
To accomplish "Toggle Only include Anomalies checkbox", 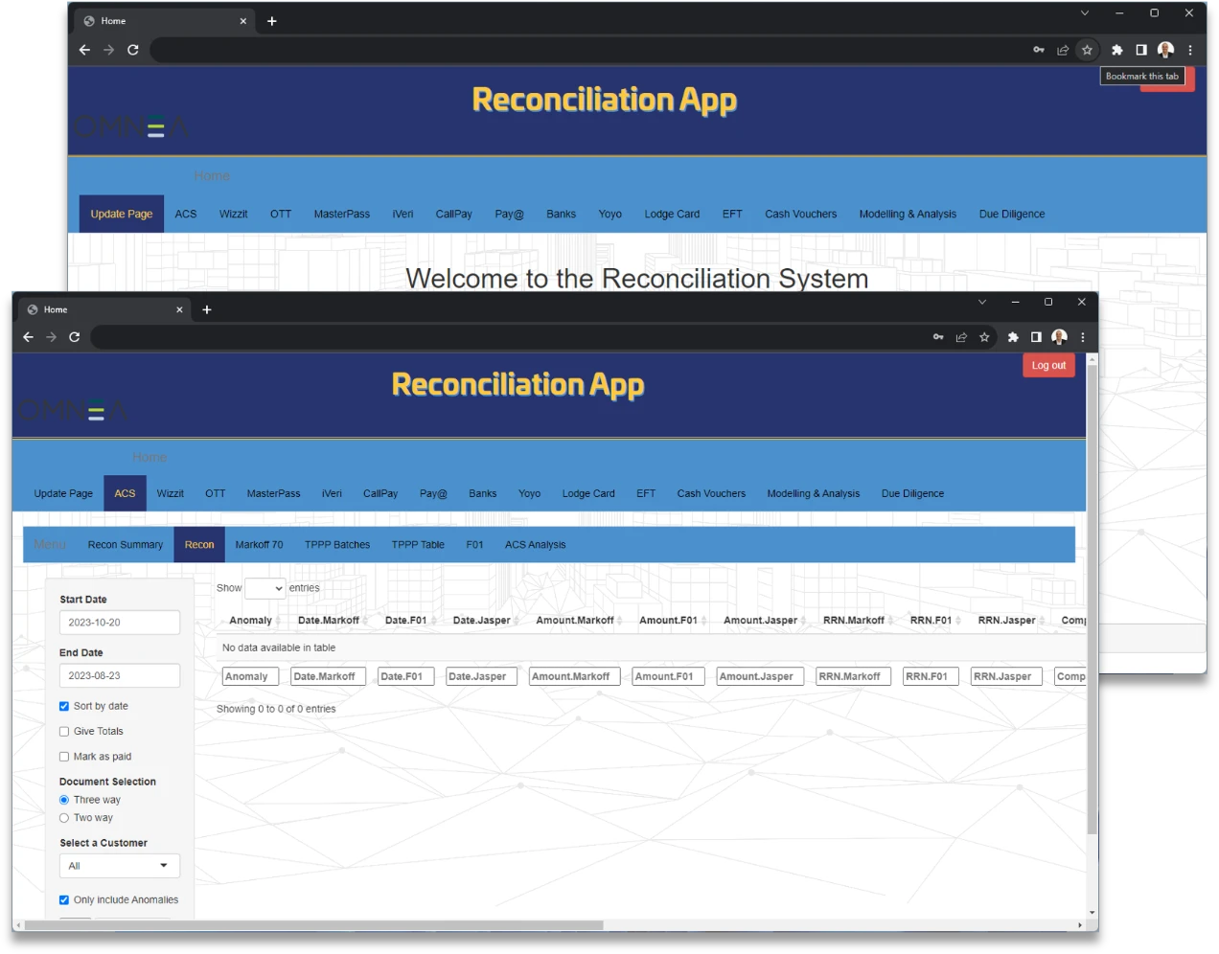I will point(64,899).
